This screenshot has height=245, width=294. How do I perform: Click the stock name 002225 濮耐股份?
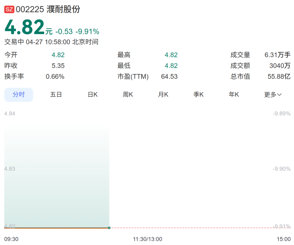[x=48, y=10]
